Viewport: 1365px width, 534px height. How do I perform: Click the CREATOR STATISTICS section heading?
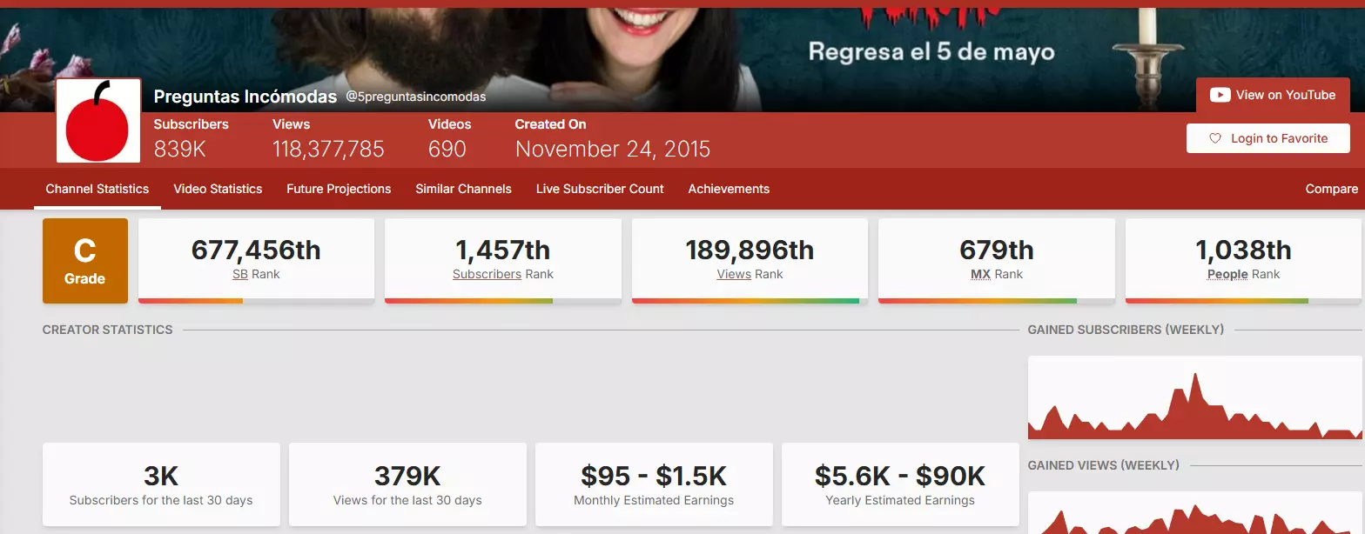108,330
